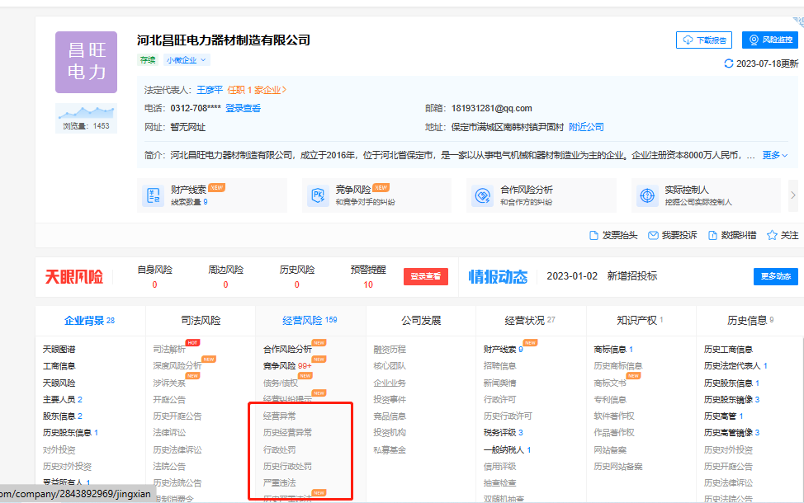Click the 发票抬头 document icon
This screenshot has width=804, height=503.
click(594, 236)
